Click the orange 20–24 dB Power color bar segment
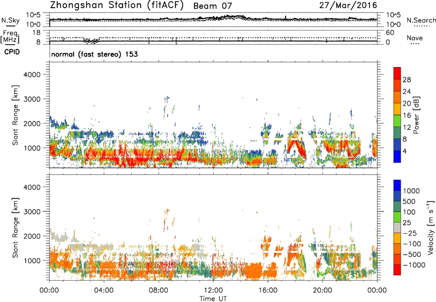Image resolution: width=436 pixels, height=302 pixels. tap(397, 98)
